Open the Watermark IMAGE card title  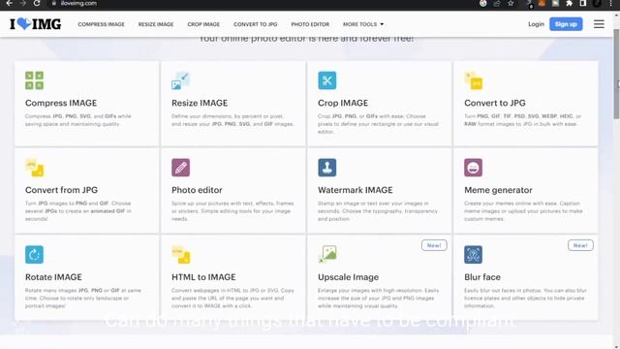356,190
